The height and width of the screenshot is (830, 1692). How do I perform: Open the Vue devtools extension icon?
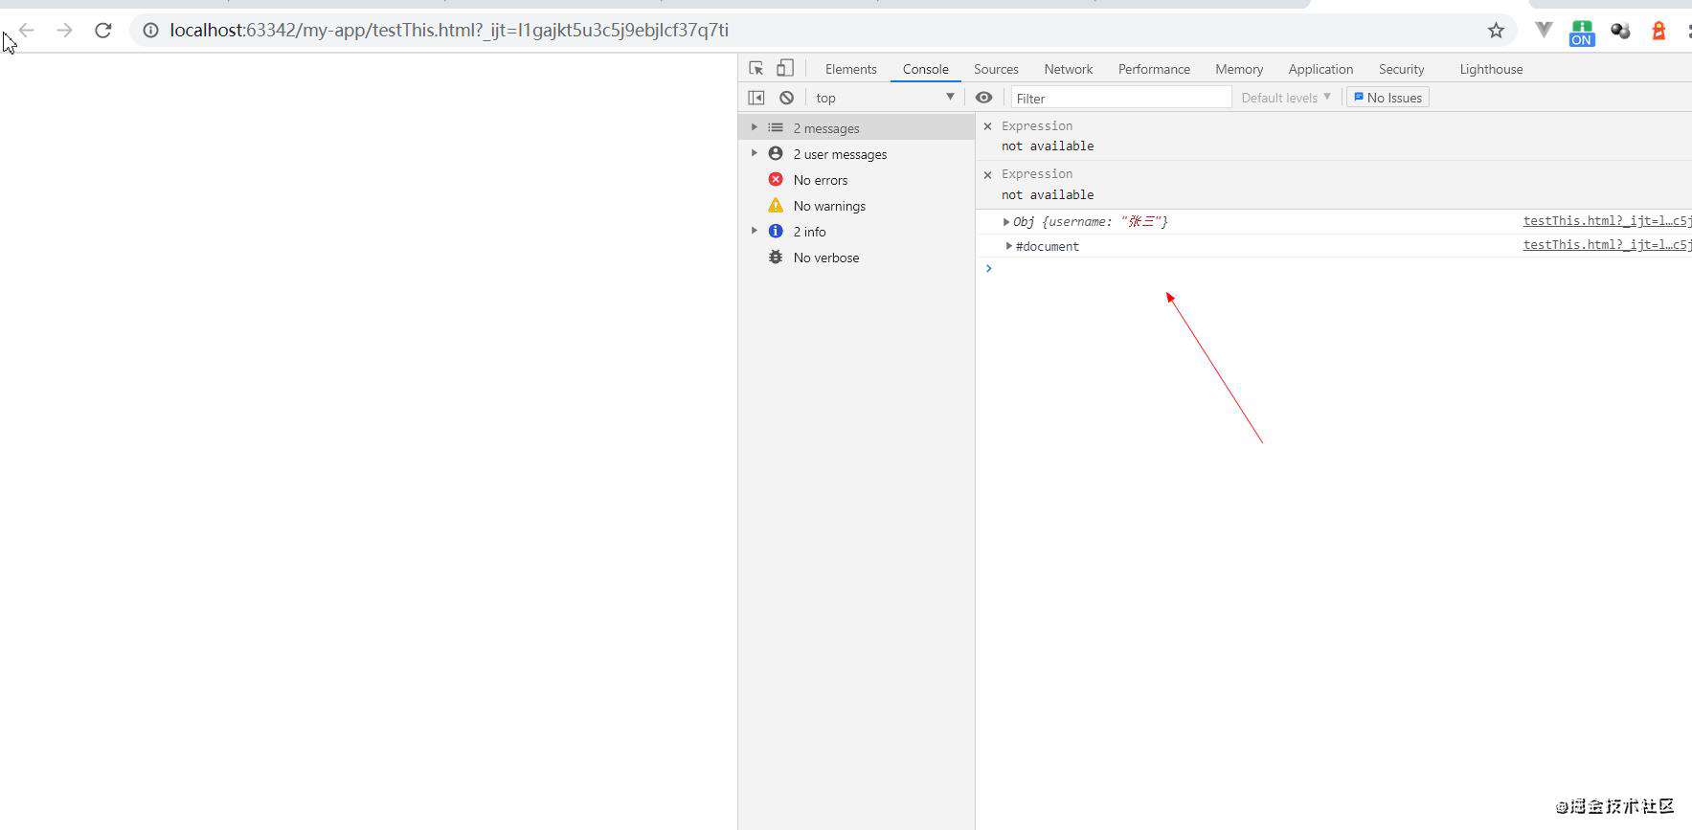[1544, 31]
